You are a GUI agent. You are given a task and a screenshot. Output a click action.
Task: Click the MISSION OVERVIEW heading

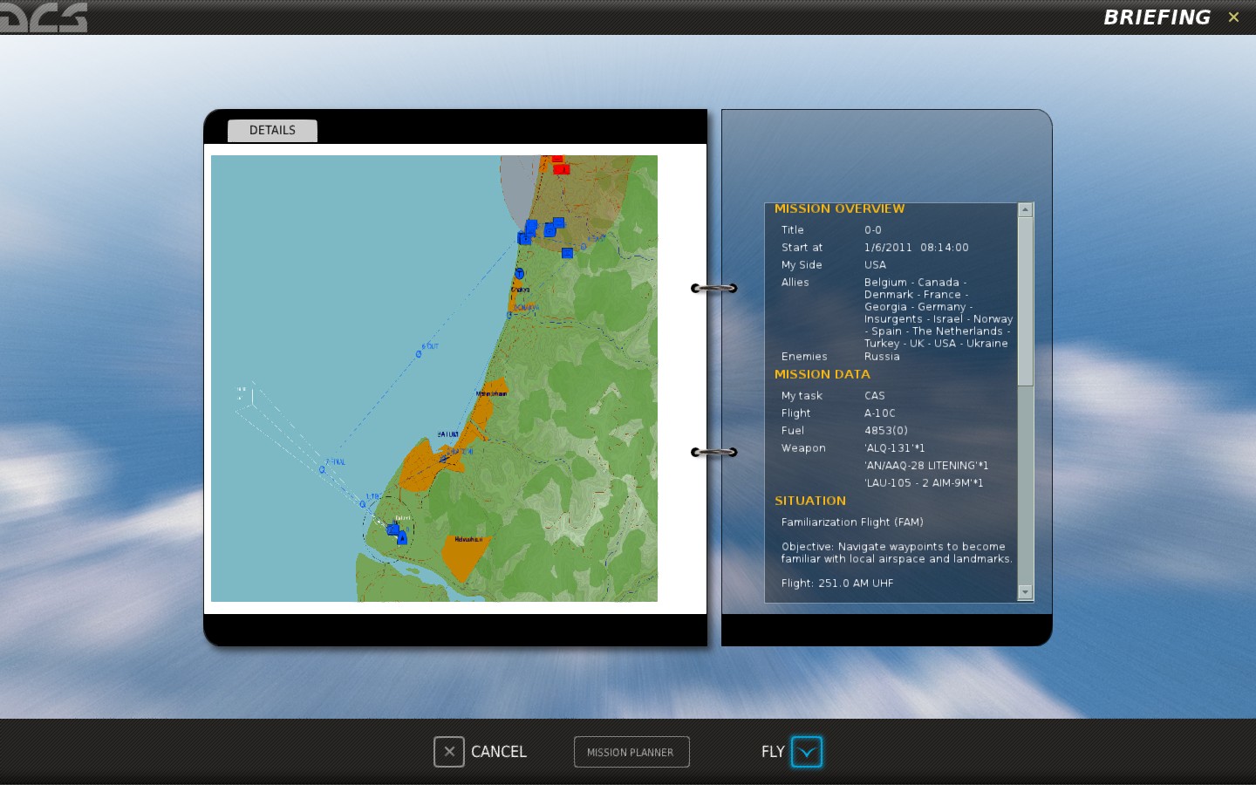pos(840,208)
